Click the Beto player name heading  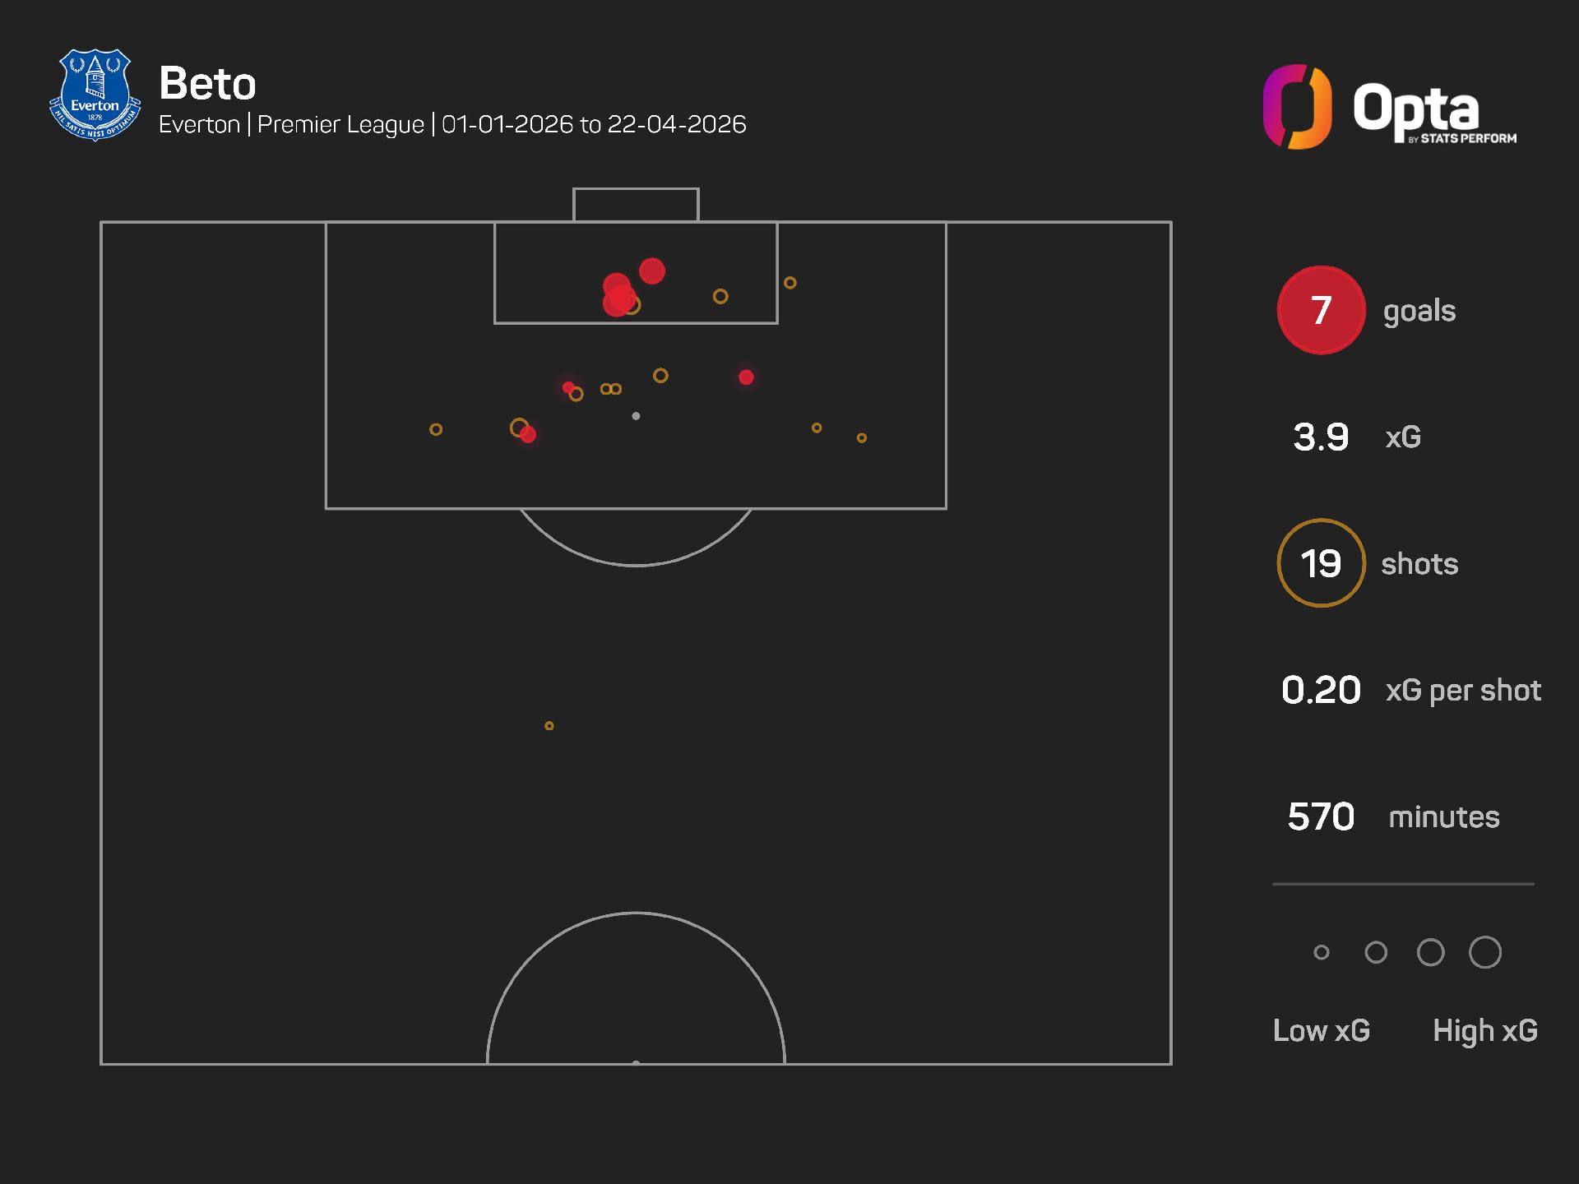pos(207,84)
